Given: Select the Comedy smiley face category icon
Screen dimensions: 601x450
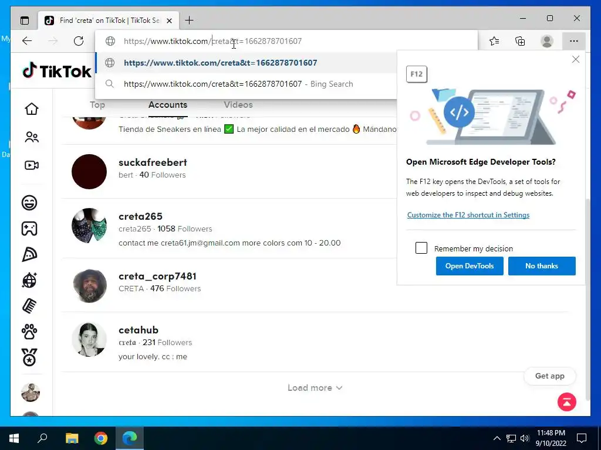Looking at the screenshot, I should (29, 202).
